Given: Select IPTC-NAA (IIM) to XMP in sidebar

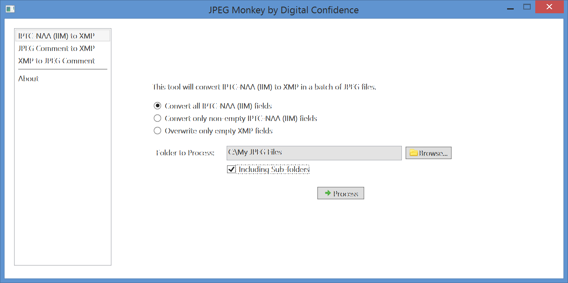Looking at the screenshot, I should [x=63, y=36].
